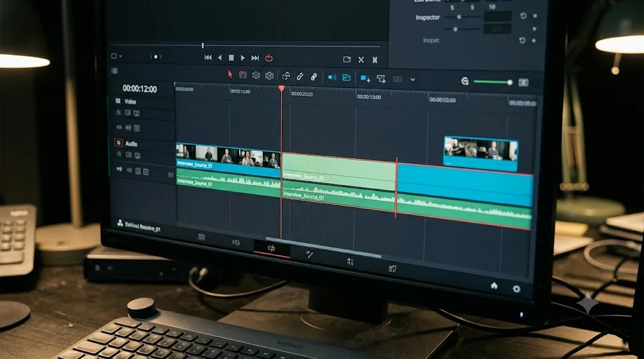Switch to the Cut page tab icon

click(236, 242)
